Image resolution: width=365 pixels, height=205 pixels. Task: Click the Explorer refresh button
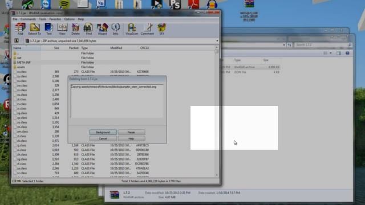(289, 45)
